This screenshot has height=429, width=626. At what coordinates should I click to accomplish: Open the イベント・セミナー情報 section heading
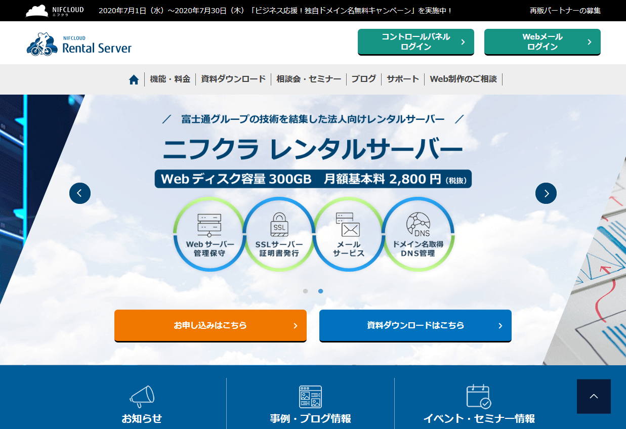point(479,419)
